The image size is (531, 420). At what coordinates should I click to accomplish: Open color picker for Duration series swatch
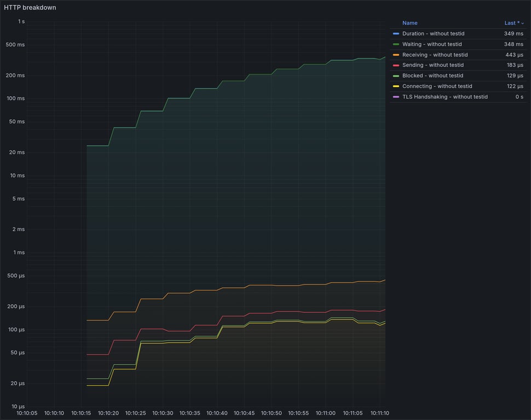click(396, 33)
